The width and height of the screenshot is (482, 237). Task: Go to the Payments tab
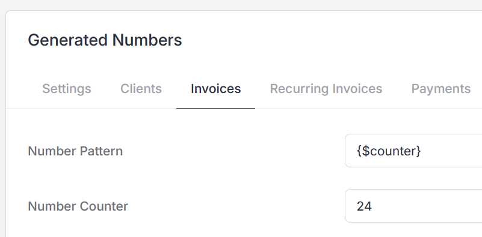tap(441, 89)
